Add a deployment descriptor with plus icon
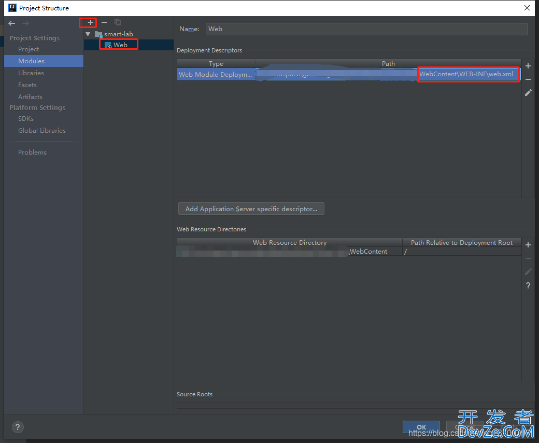Image resolution: width=539 pixels, height=443 pixels. coord(528,66)
